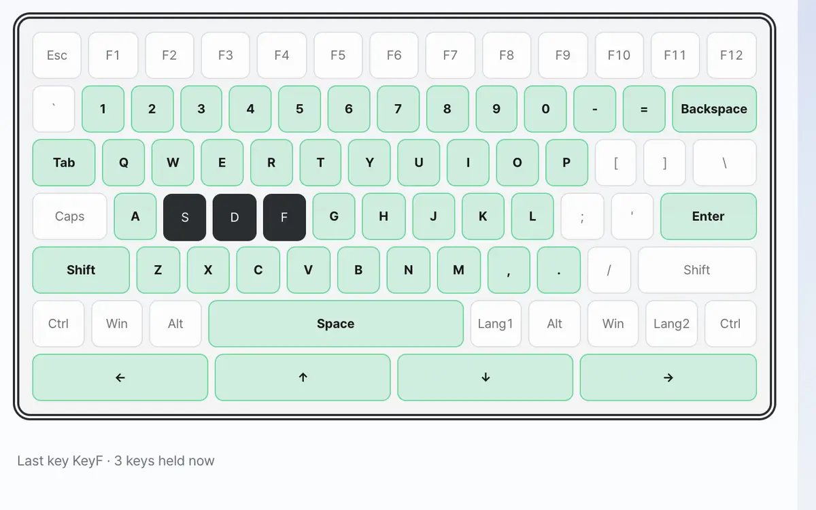Click the M key

458,270
